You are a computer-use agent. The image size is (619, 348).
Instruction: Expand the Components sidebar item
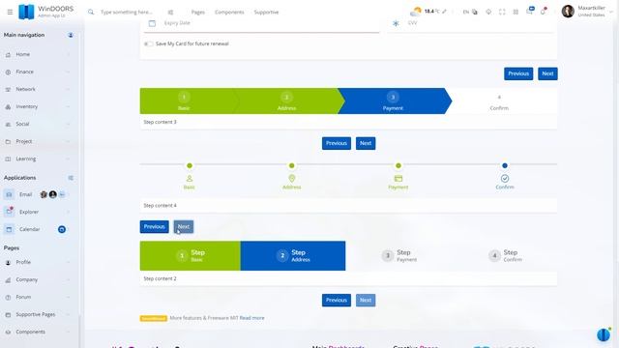39,332
